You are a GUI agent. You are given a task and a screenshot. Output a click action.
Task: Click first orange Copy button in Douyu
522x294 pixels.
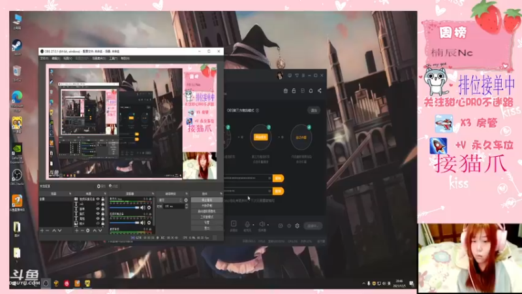[x=278, y=178]
